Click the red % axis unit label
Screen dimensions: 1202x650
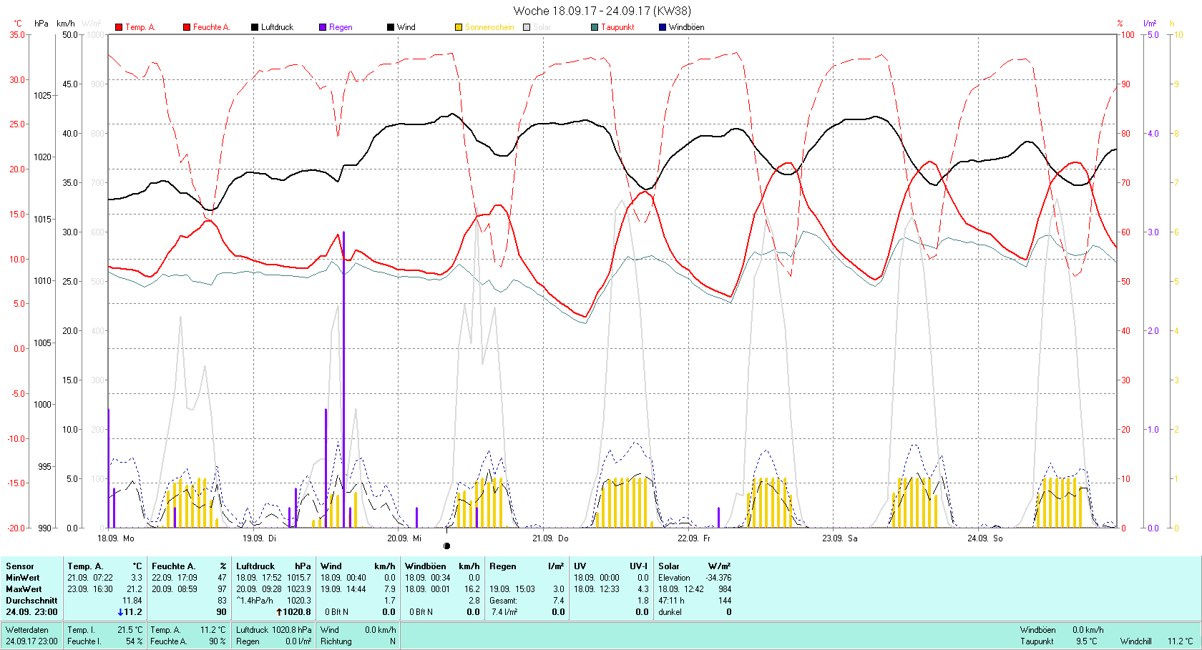[x=1120, y=24]
